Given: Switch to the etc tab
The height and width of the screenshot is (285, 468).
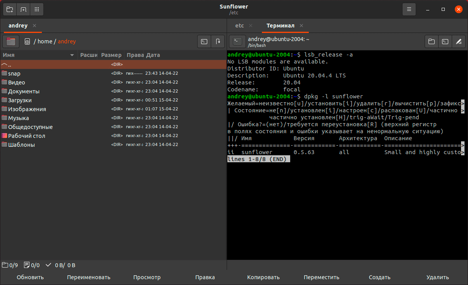Looking at the screenshot, I should pos(239,26).
